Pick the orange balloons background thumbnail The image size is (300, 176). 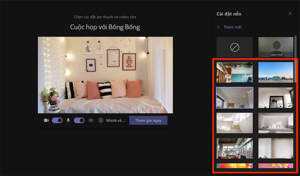pyautogui.click(x=235, y=165)
